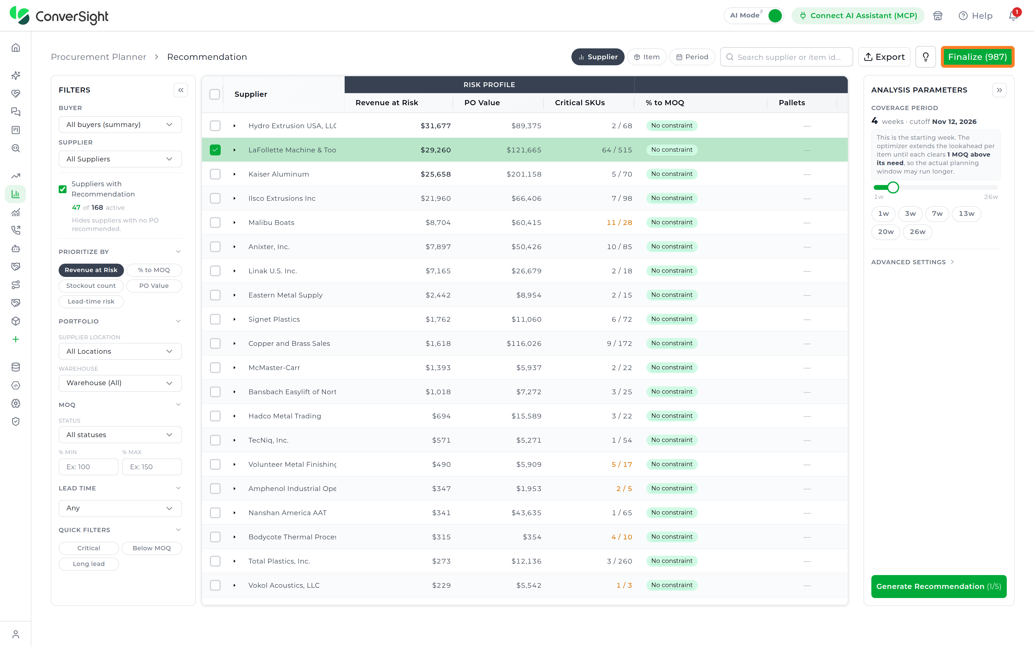
Task: Open the All statuses dropdown
Action: [120, 435]
